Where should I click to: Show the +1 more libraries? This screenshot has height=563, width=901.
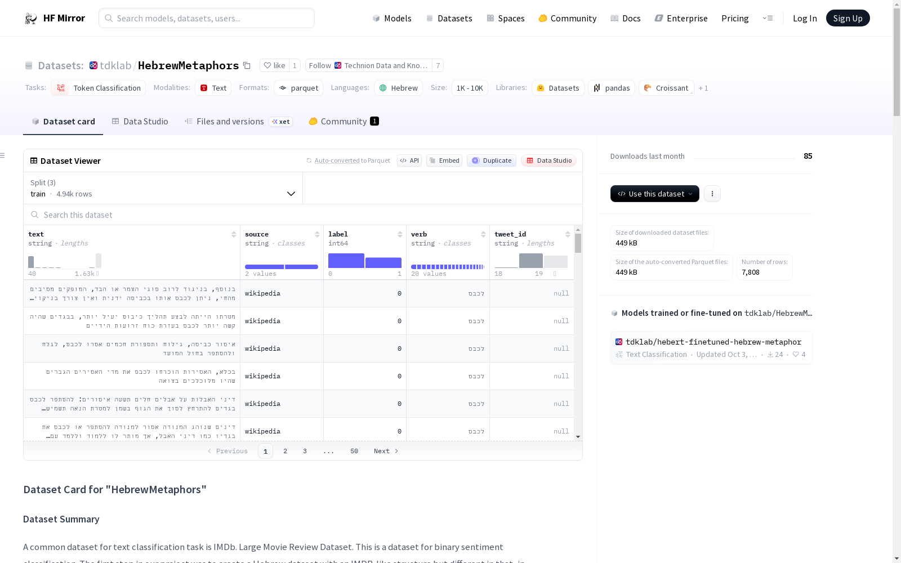703,88
